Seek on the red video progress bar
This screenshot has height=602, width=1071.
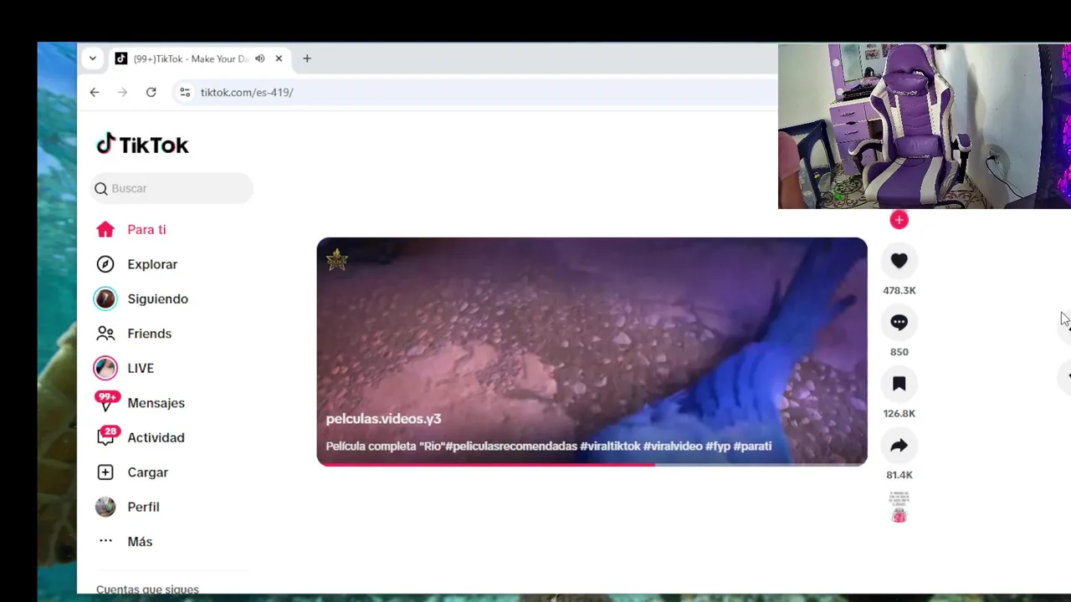pyautogui.click(x=592, y=464)
